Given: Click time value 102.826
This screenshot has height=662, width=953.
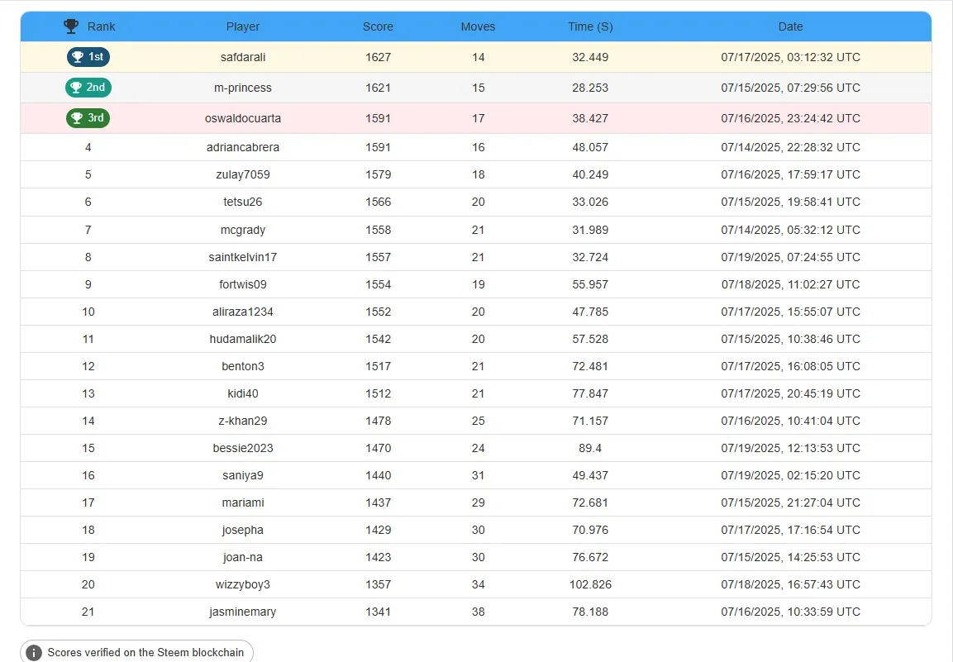Looking at the screenshot, I should (x=590, y=585).
